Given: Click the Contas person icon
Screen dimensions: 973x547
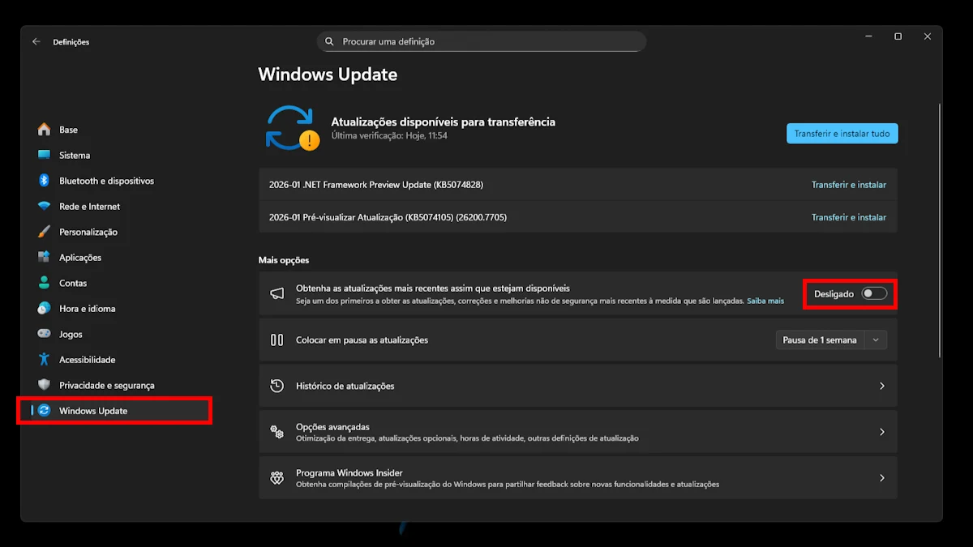Looking at the screenshot, I should 45,283.
